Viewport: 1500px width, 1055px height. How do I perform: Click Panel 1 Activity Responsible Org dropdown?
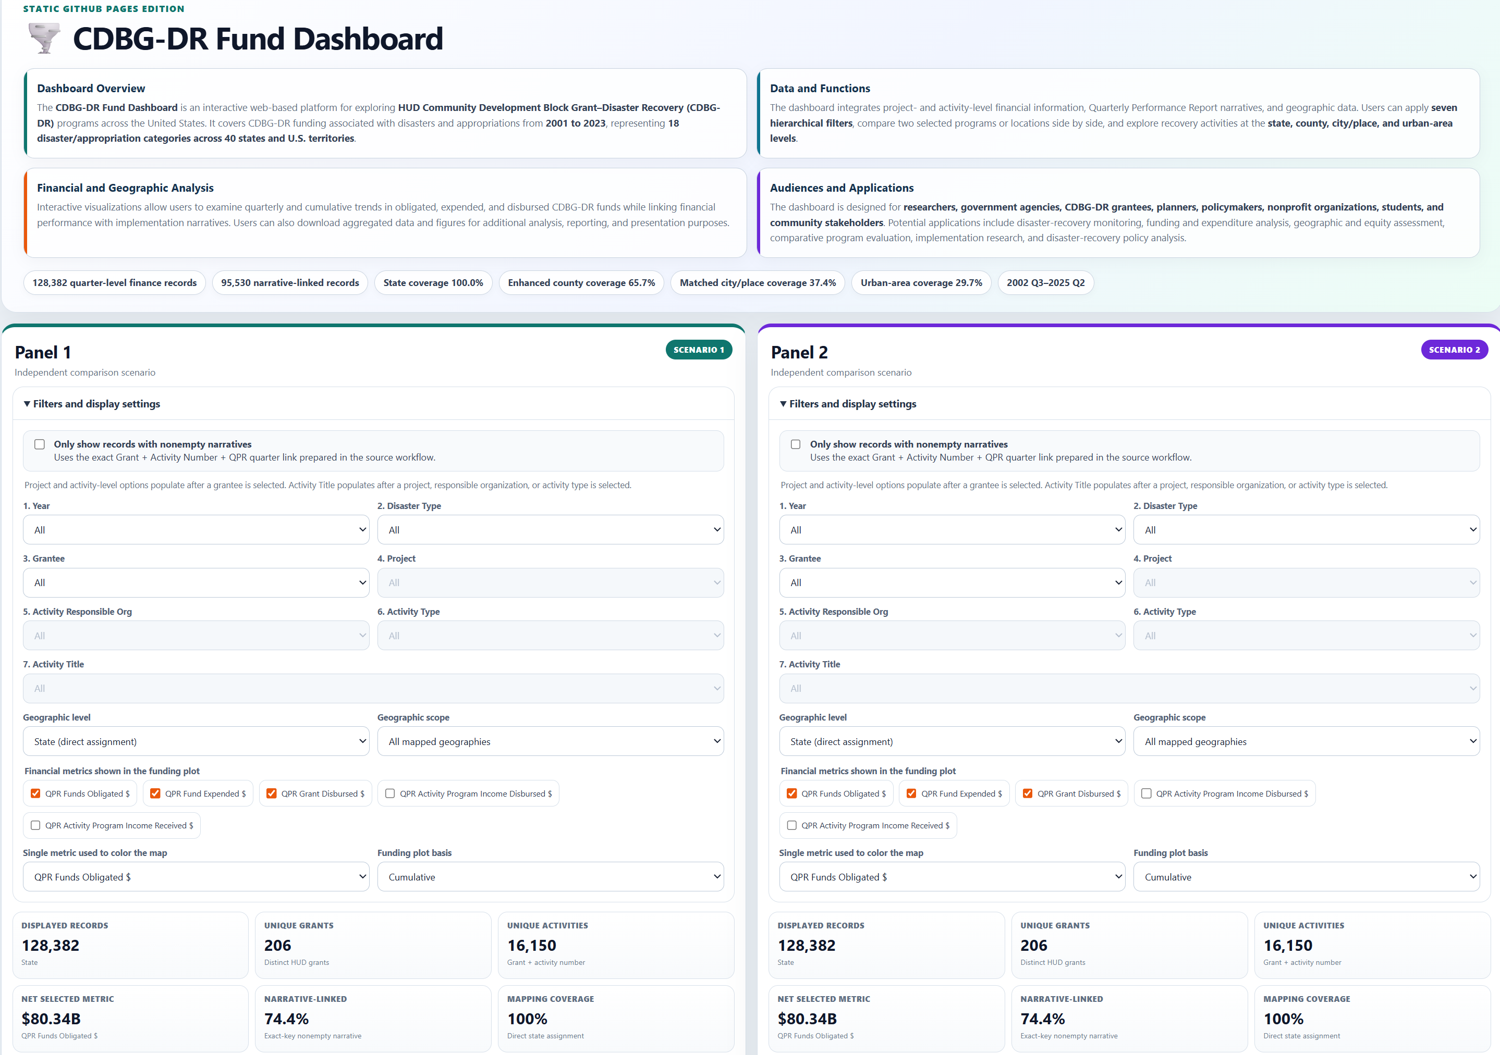196,635
